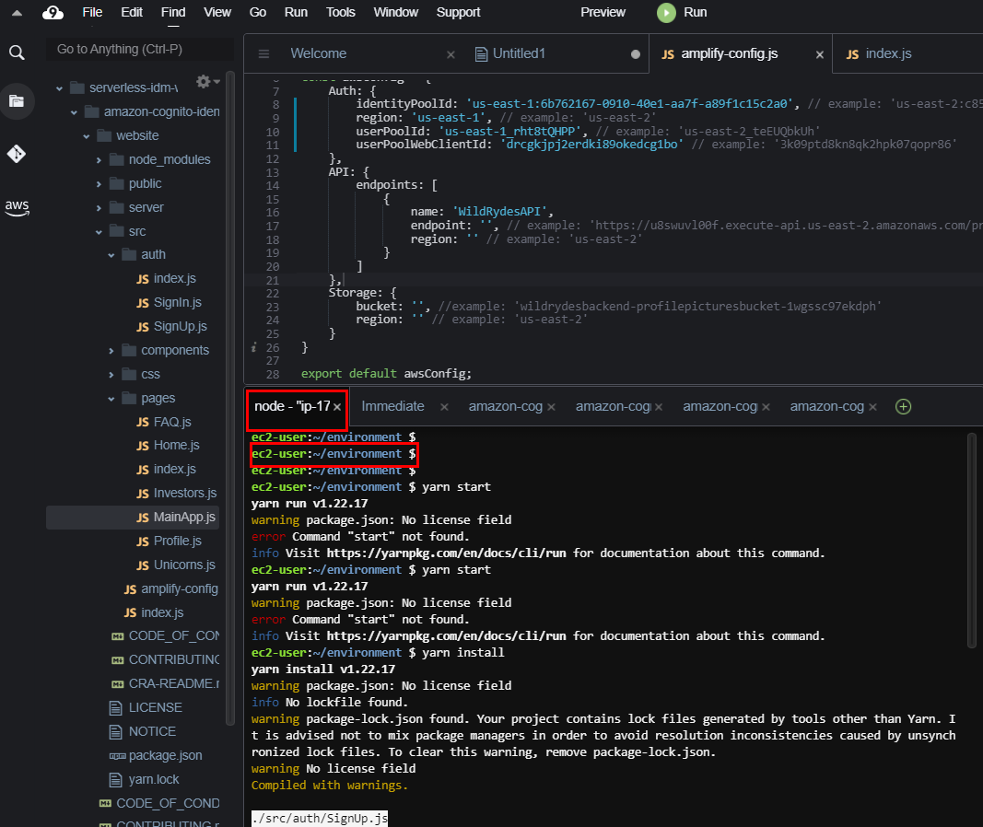Collapse the auth folder

point(111,255)
